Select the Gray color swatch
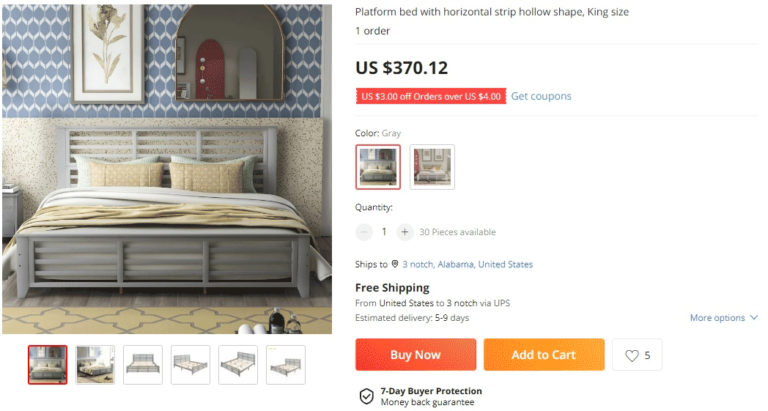The height and width of the screenshot is (411, 768). click(x=378, y=167)
